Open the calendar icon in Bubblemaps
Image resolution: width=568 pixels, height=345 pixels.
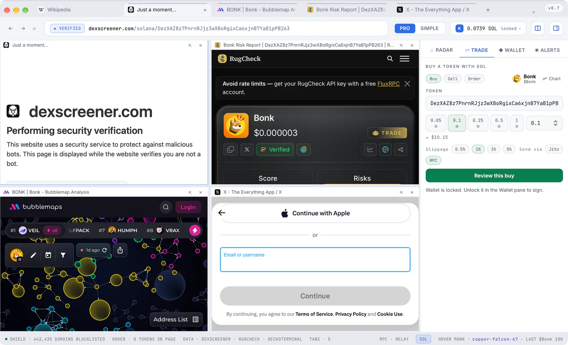(48, 255)
